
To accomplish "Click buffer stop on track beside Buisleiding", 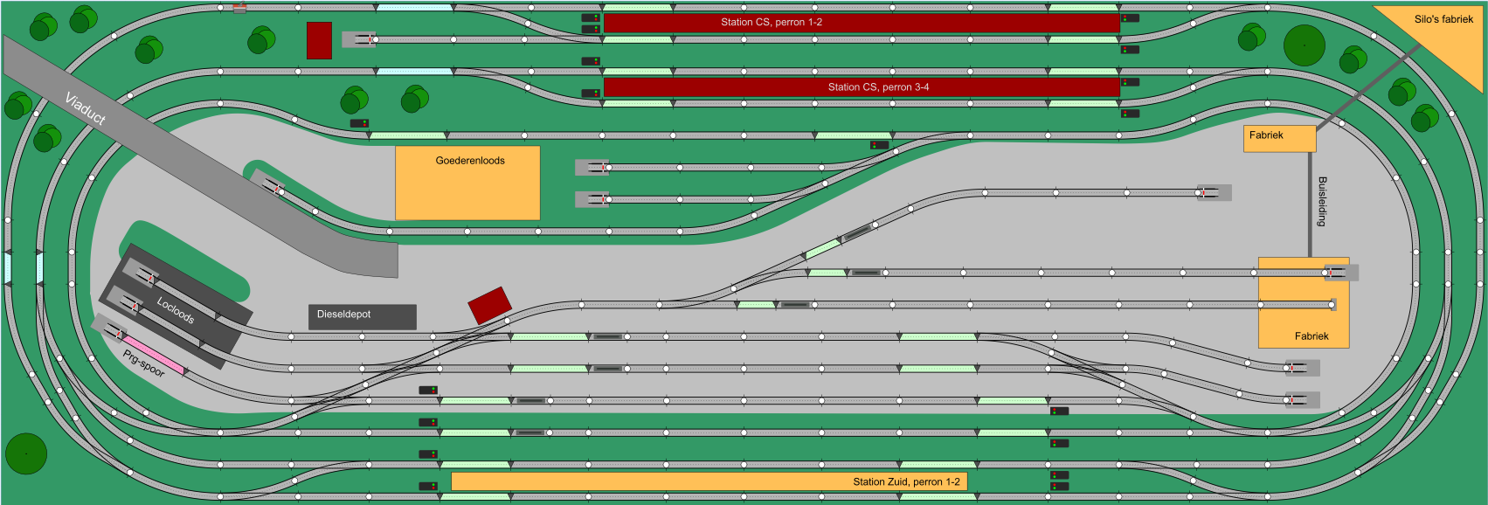I will pos(1214,192).
